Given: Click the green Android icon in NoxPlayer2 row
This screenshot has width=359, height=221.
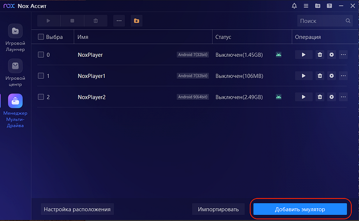Looking at the screenshot, I should coord(278,97).
